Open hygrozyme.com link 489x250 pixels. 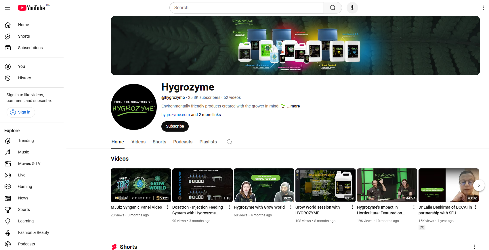pyautogui.click(x=175, y=115)
